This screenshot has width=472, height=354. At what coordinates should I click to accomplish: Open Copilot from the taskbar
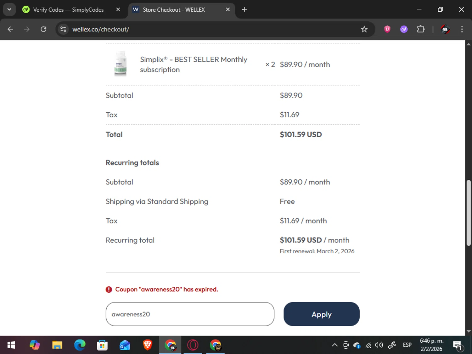[x=34, y=345]
